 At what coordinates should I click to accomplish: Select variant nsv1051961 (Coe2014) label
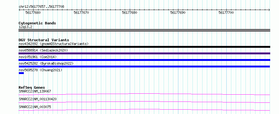pyautogui.click(x=38, y=57)
